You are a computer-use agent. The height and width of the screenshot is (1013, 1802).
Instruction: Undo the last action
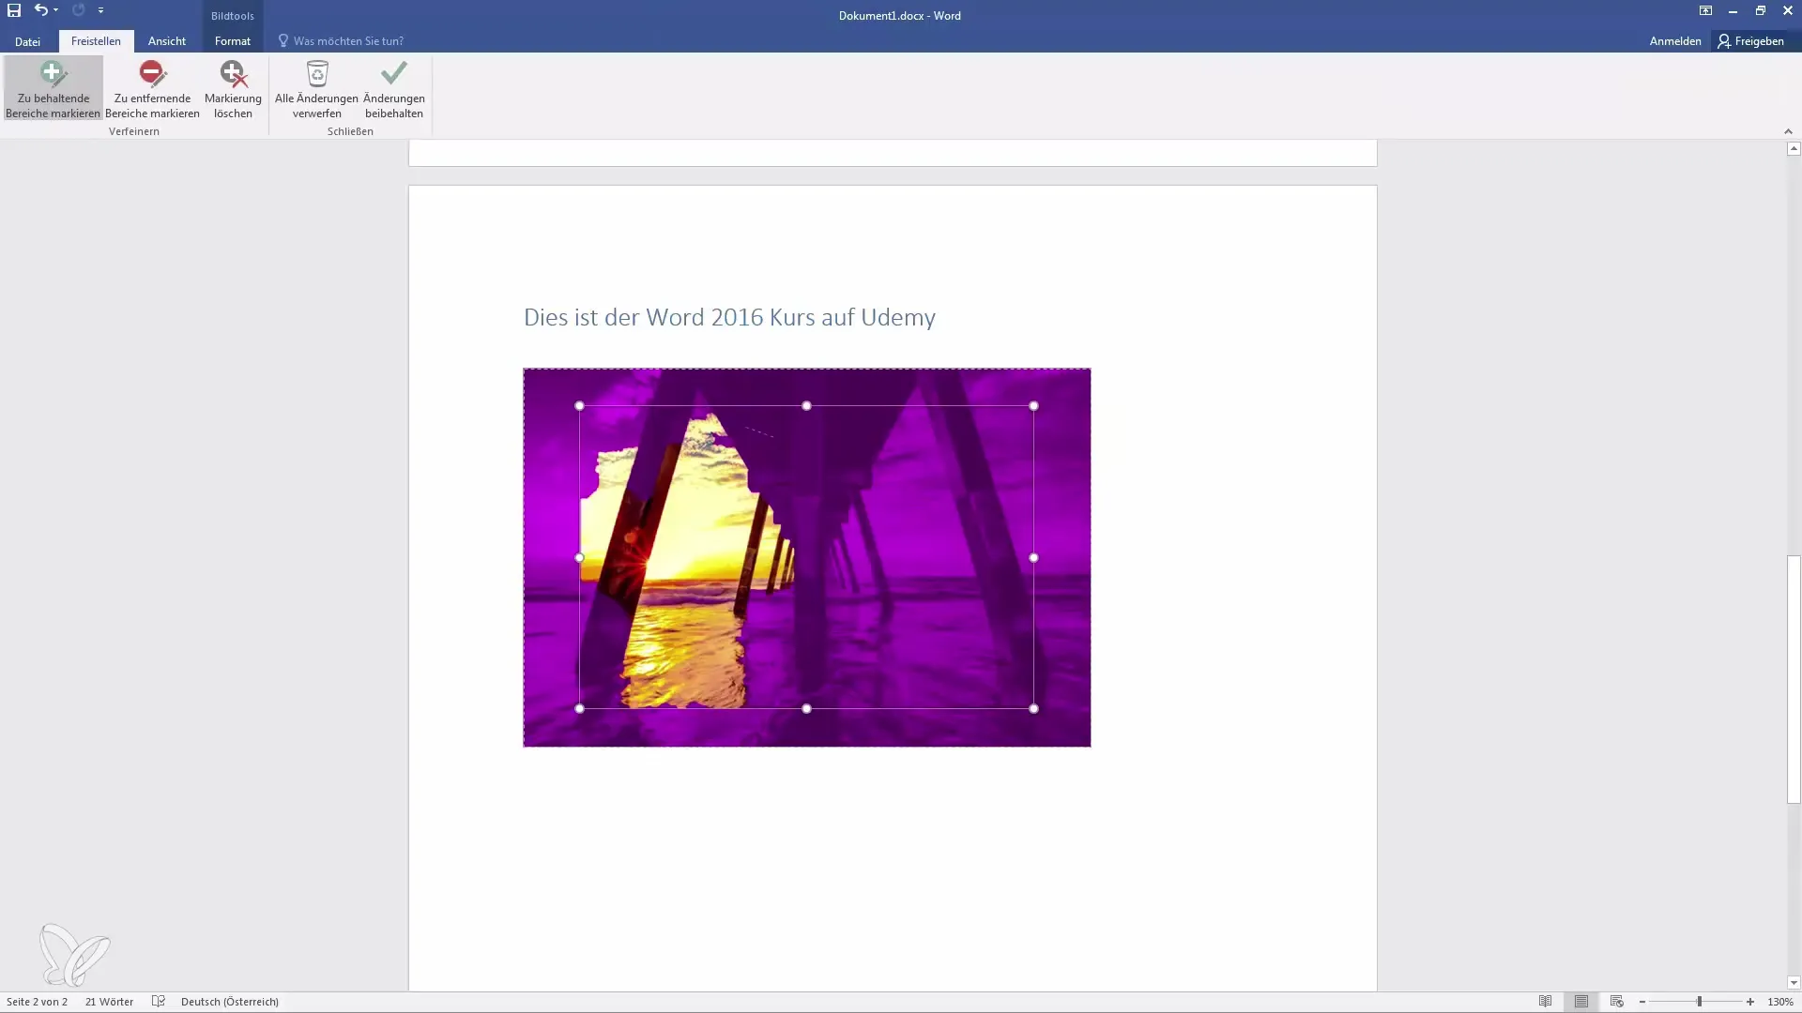40,10
